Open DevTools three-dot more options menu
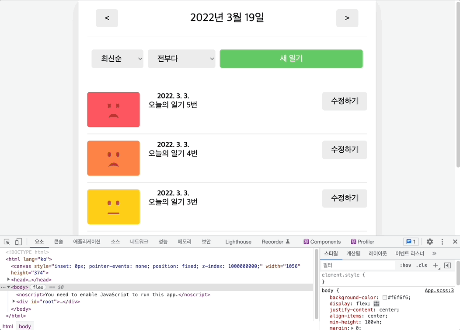Viewport: 460px width, 330px height. (x=442, y=242)
